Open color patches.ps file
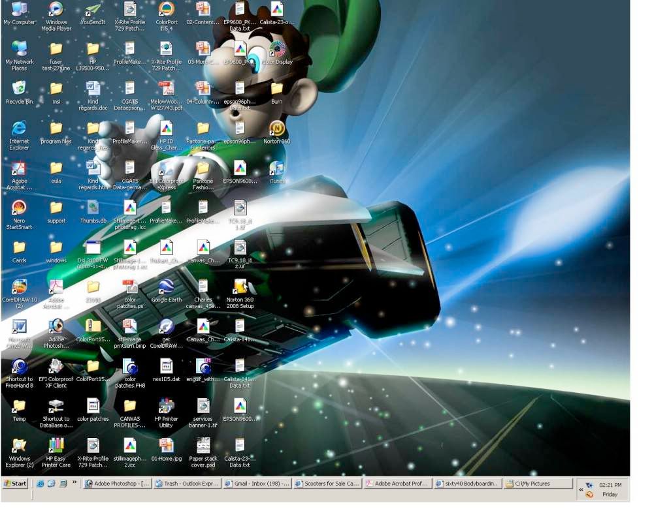The image size is (669, 511). click(x=130, y=294)
